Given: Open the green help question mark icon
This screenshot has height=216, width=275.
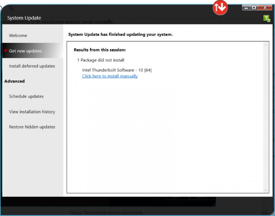Looking at the screenshot, I should (x=267, y=18).
